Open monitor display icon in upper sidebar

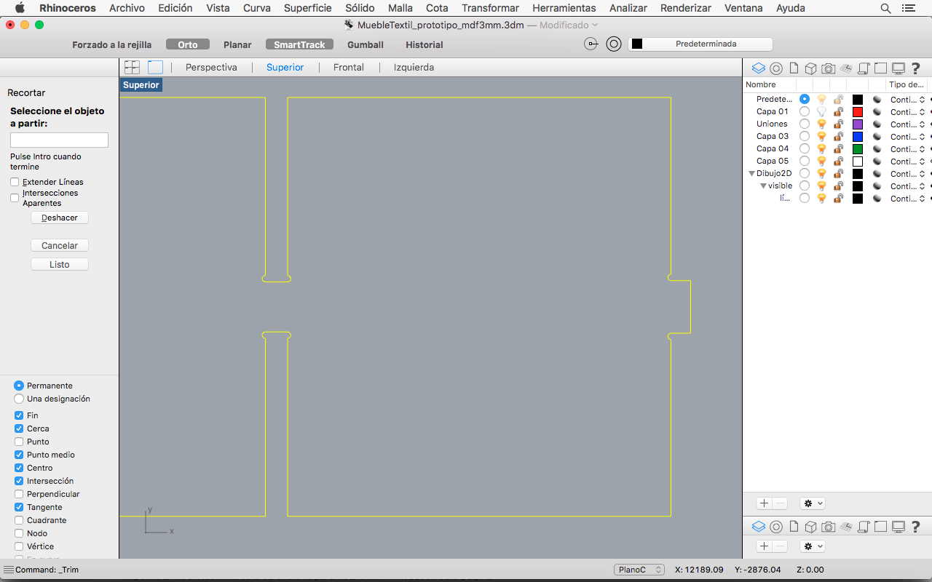click(x=899, y=68)
